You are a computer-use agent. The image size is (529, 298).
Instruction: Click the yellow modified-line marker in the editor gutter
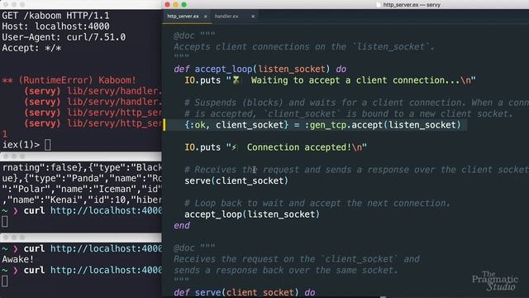[164, 125]
